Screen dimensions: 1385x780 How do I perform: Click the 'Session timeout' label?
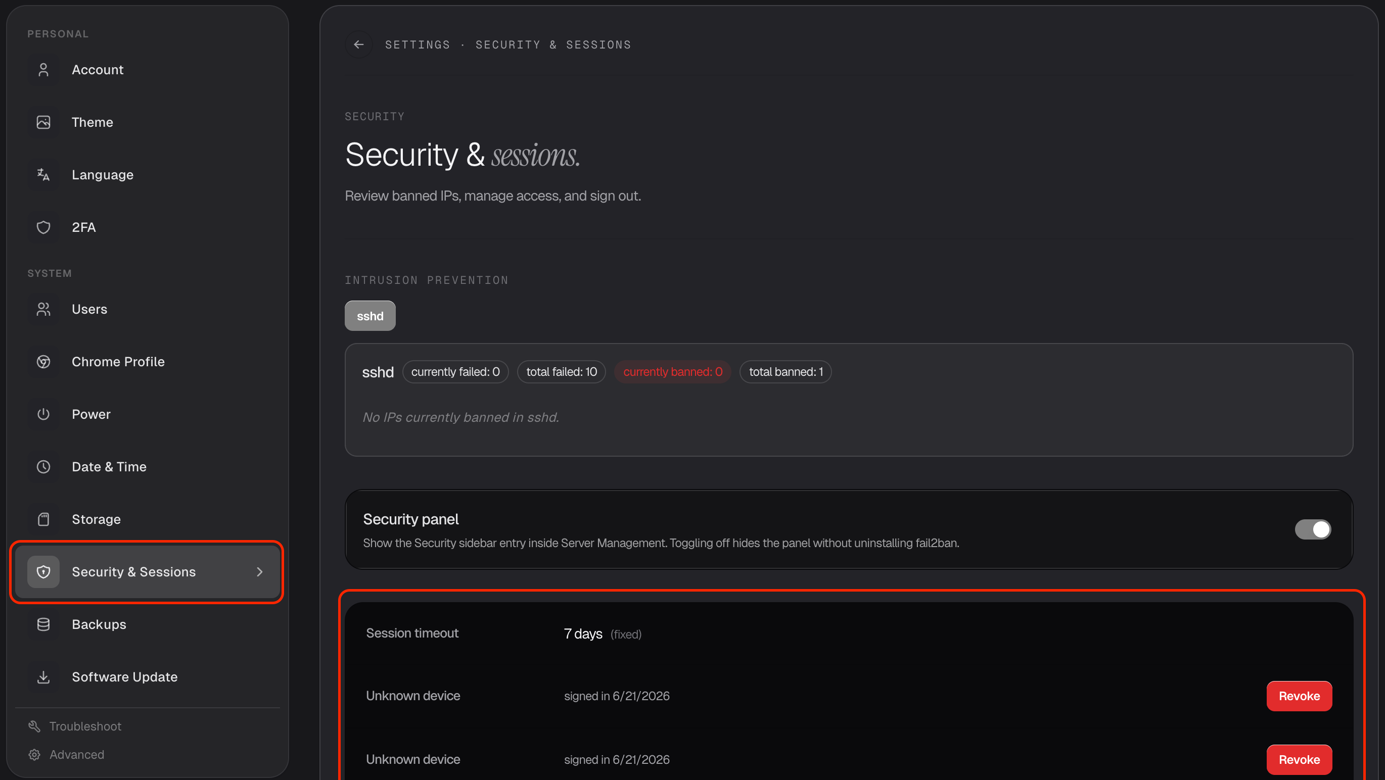click(412, 633)
